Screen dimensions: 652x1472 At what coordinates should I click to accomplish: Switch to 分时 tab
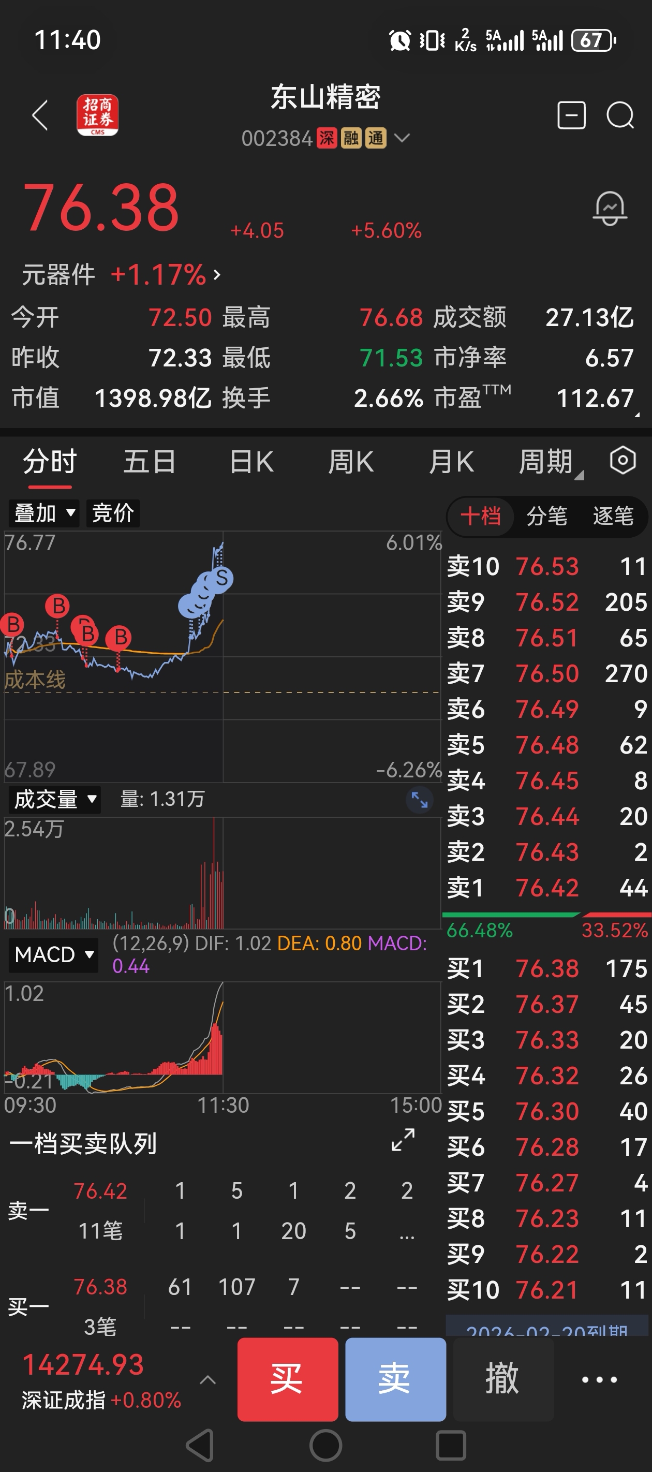[50, 462]
